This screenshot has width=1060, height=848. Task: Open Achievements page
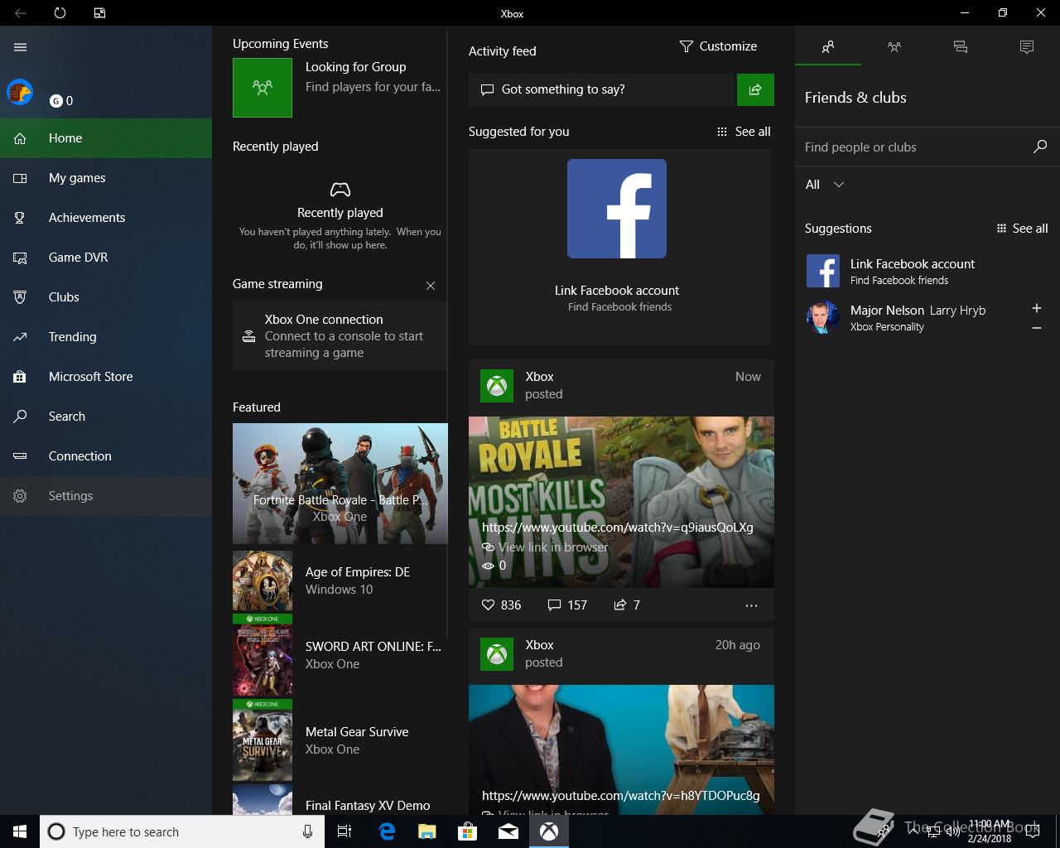click(x=106, y=218)
